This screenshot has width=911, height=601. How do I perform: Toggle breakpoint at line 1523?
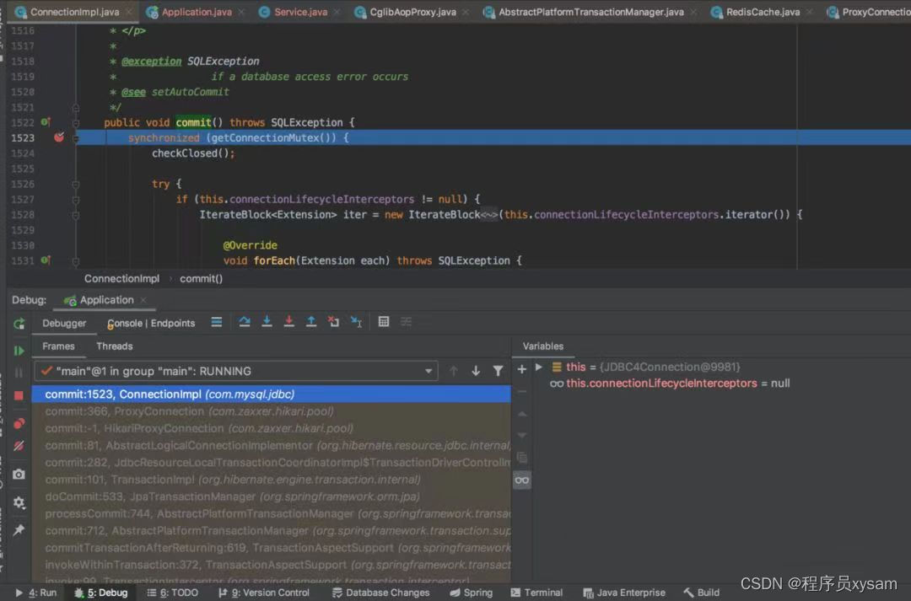pos(59,137)
